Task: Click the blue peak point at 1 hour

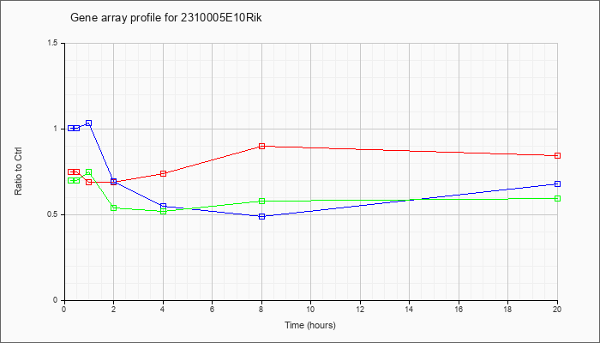Action: point(89,123)
